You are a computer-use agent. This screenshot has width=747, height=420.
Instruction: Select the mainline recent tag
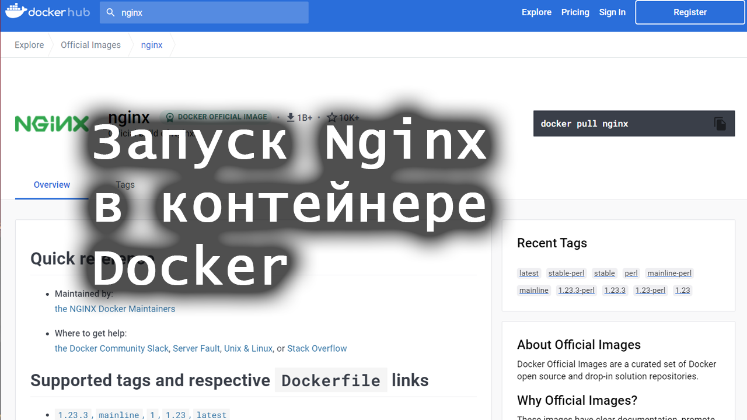[534, 290]
